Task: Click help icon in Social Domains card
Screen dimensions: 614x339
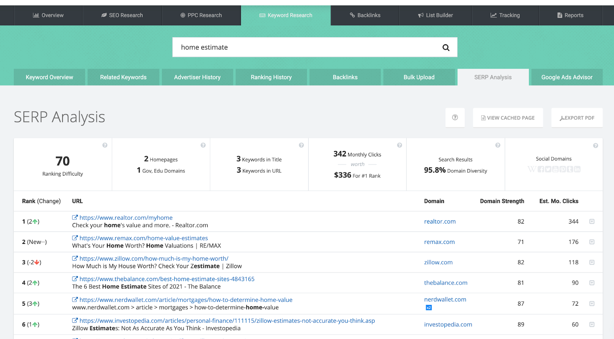Action: point(596,146)
